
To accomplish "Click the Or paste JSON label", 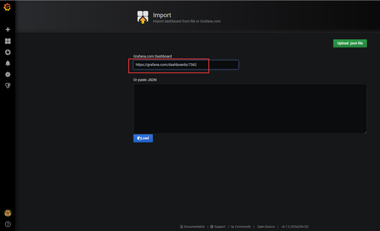I will [x=145, y=80].
